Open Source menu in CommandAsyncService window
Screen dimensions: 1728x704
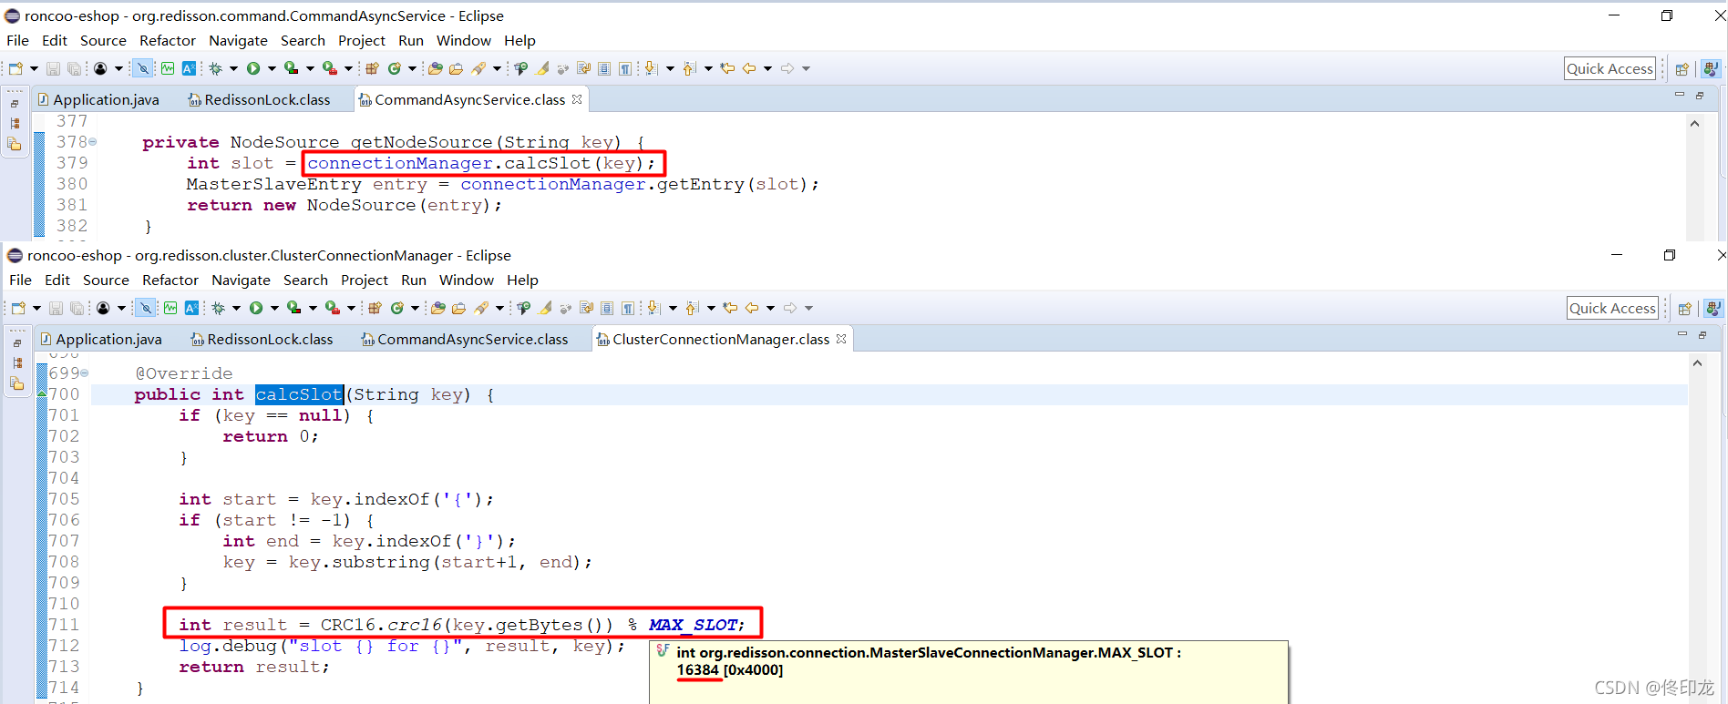point(103,40)
